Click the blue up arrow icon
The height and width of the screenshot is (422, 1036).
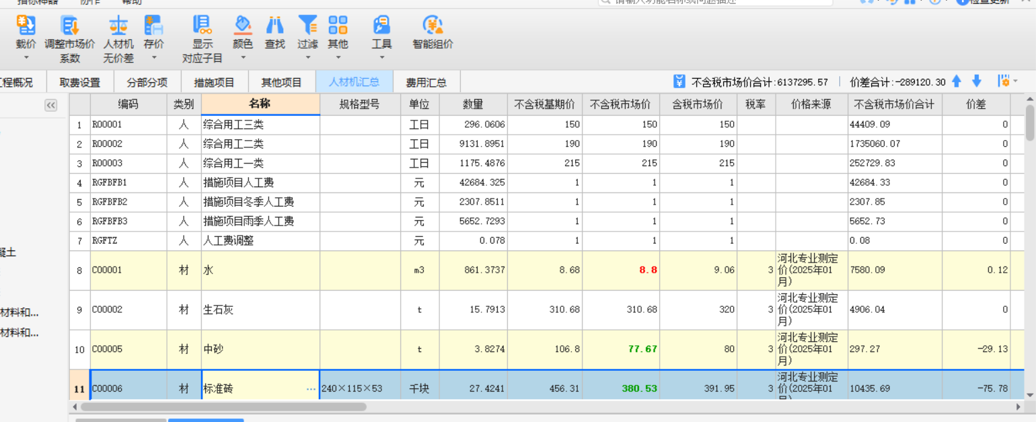pyautogui.click(x=957, y=81)
